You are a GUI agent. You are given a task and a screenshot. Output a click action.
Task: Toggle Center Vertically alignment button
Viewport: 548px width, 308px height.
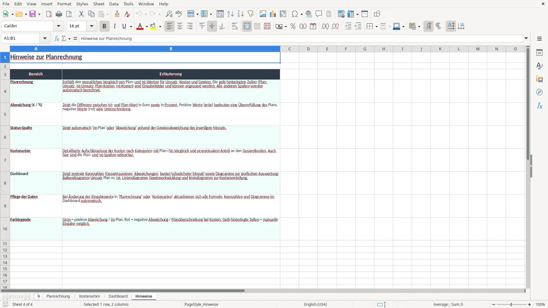tap(212, 26)
